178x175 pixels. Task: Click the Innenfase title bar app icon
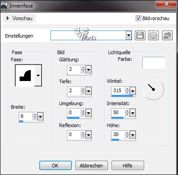click(x=4, y=6)
